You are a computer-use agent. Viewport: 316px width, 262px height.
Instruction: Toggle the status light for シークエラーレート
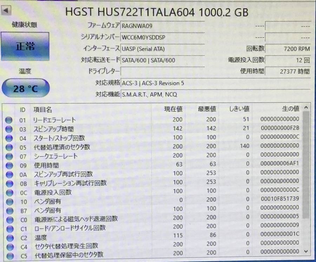(9, 156)
